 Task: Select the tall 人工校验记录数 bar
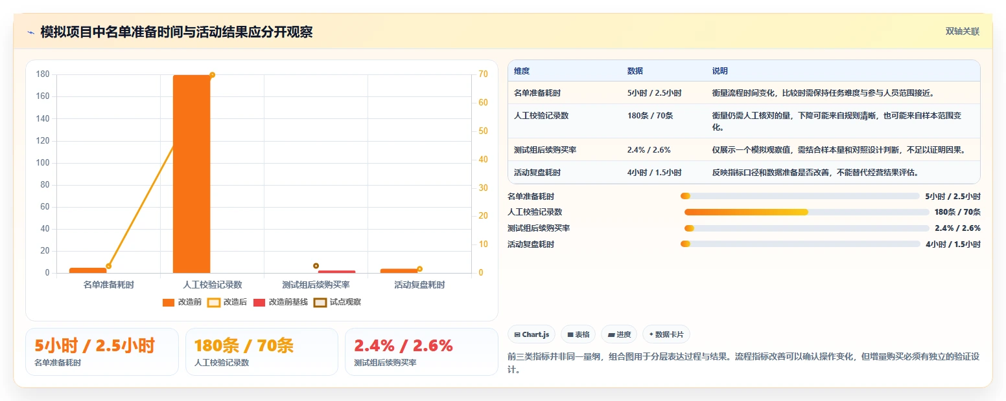192,174
